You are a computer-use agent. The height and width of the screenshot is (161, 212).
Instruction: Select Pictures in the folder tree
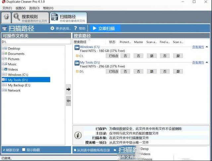(14, 59)
